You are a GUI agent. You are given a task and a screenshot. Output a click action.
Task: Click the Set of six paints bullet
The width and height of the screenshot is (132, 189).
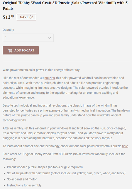click(66, 173)
